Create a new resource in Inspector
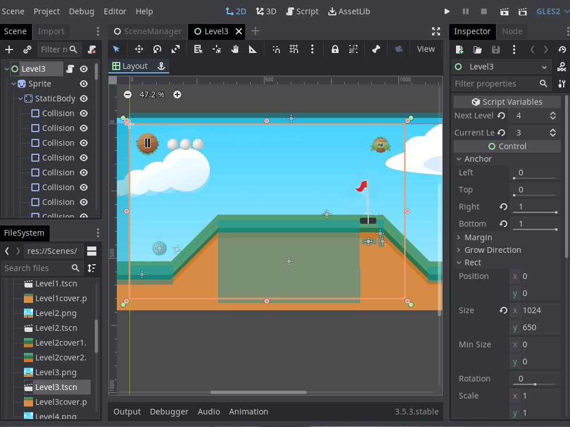Screen dimensions: 570x427 click(459, 50)
